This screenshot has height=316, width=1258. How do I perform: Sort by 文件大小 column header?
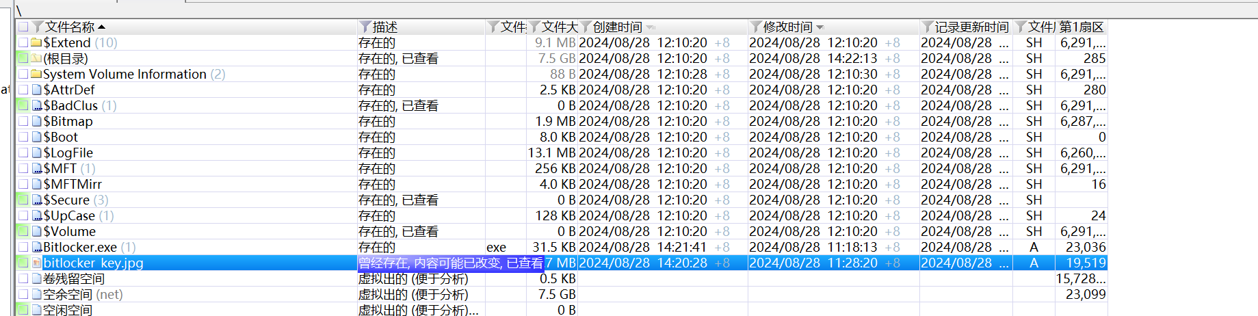click(x=560, y=27)
